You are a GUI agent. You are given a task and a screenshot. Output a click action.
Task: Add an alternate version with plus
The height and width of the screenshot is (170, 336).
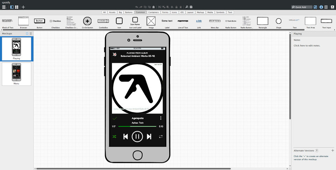[332, 150]
